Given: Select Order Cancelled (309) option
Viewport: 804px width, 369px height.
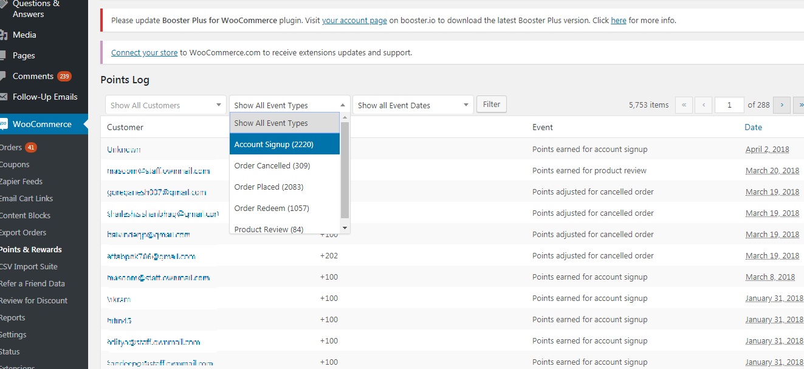Looking at the screenshot, I should [x=284, y=165].
